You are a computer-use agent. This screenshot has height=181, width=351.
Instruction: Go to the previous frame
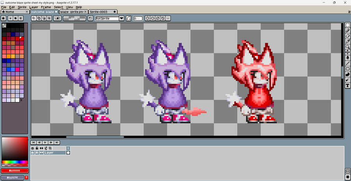39,142
